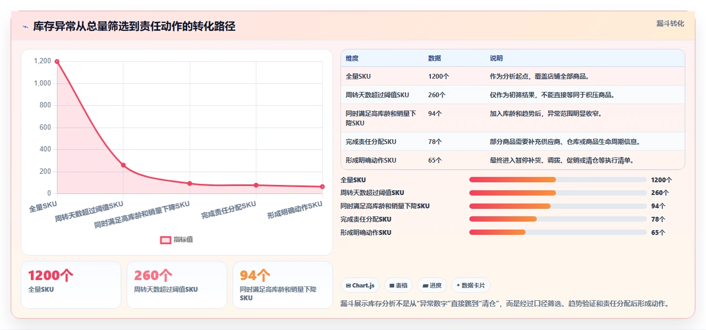Click the 1200个 全量SKU data card
Viewport: 706px width, 330px height.
pos(71,285)
